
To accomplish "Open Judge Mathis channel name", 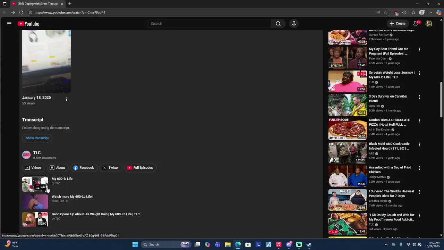I will pyautogui.click(x=377, y=177).
